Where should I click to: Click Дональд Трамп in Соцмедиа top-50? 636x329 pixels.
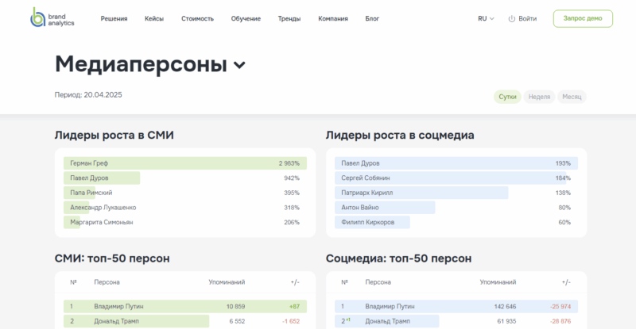point(388,321)
